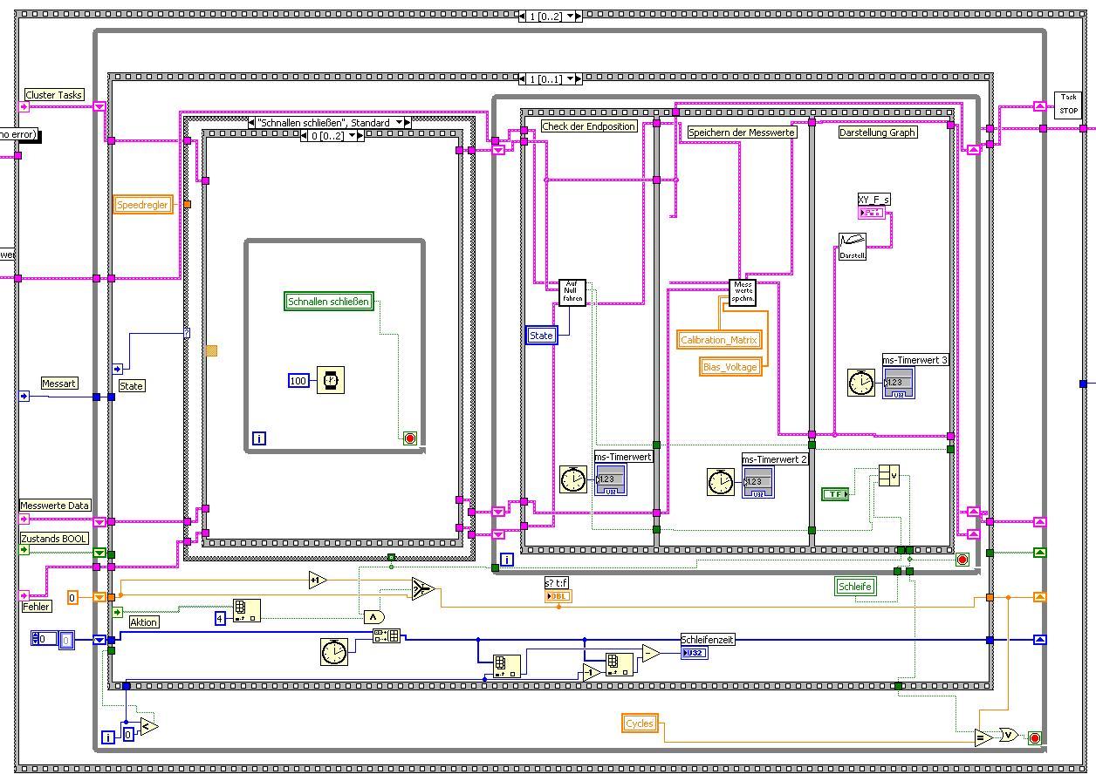Click the numeric constant 100

[298, 381]
